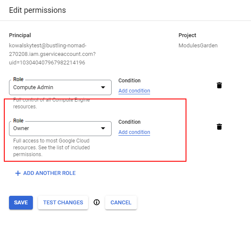Image resolution: width=251 pixels, height=247 pixels.
Task: Cancel editing permissions
Action: click(x=121, y=203)
